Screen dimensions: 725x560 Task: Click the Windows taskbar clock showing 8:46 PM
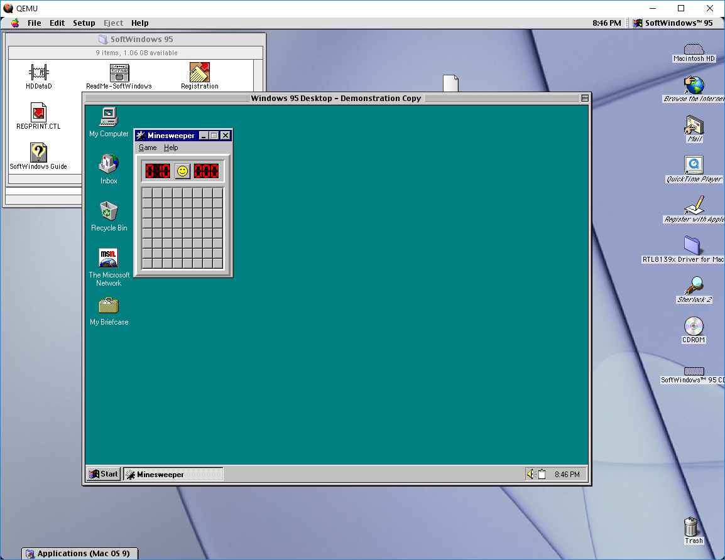[x=567, y=475]
